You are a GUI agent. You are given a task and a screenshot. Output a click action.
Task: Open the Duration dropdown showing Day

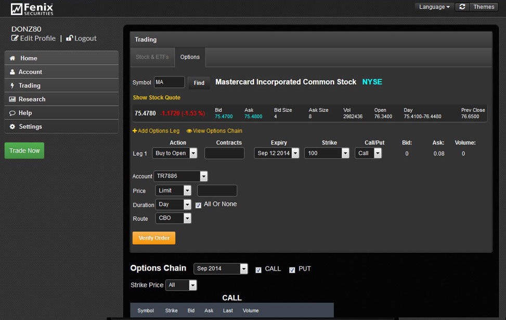(173, 204)
